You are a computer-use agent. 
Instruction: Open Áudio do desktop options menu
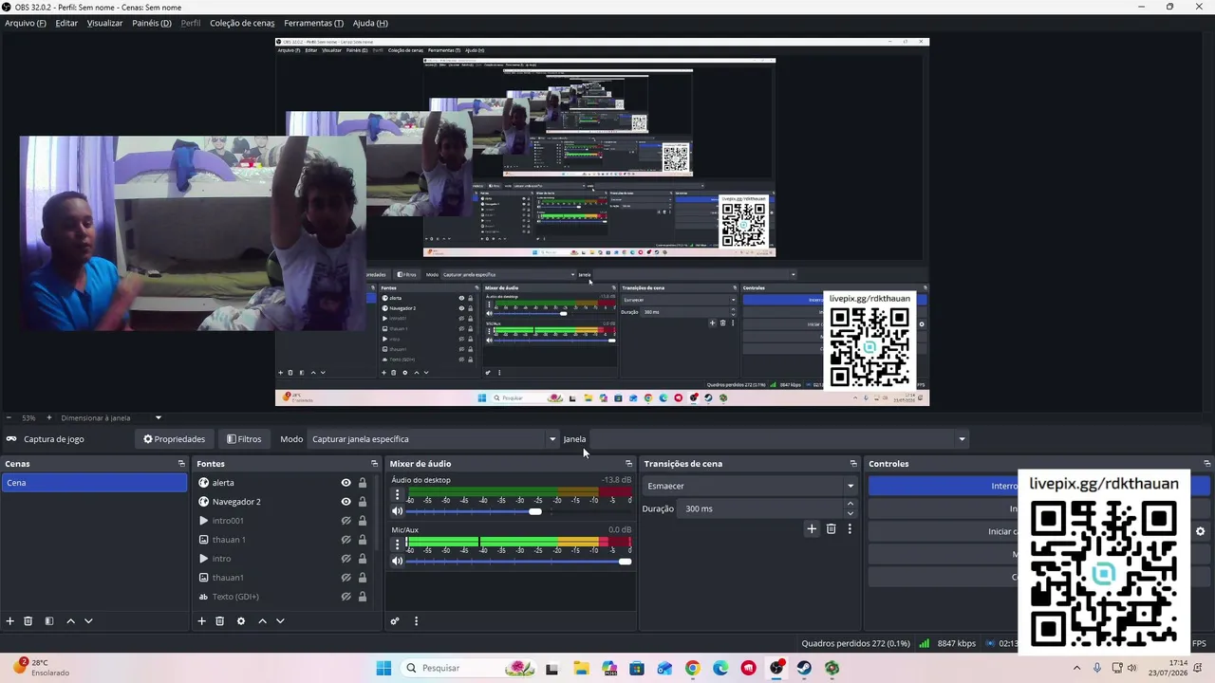point(397,494)
